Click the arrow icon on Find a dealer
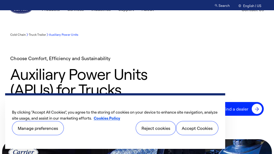This screenshot has height=154, width=274. [257, 109]
